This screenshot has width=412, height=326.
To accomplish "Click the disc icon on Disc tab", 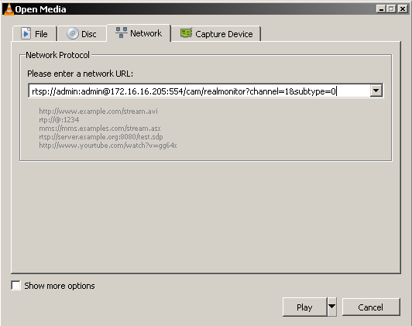I will coord(73,33).
